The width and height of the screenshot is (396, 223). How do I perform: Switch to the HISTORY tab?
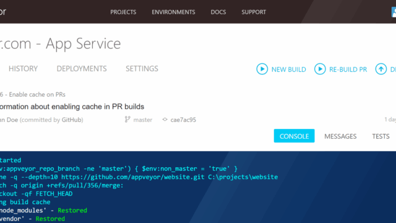coord(23,69)
